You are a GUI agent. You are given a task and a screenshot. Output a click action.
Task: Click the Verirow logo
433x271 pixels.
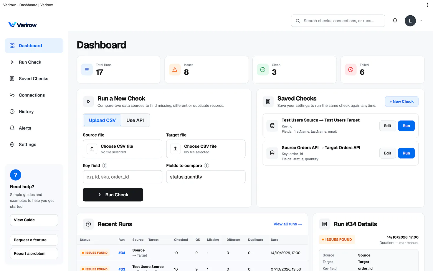pos(23,25)
